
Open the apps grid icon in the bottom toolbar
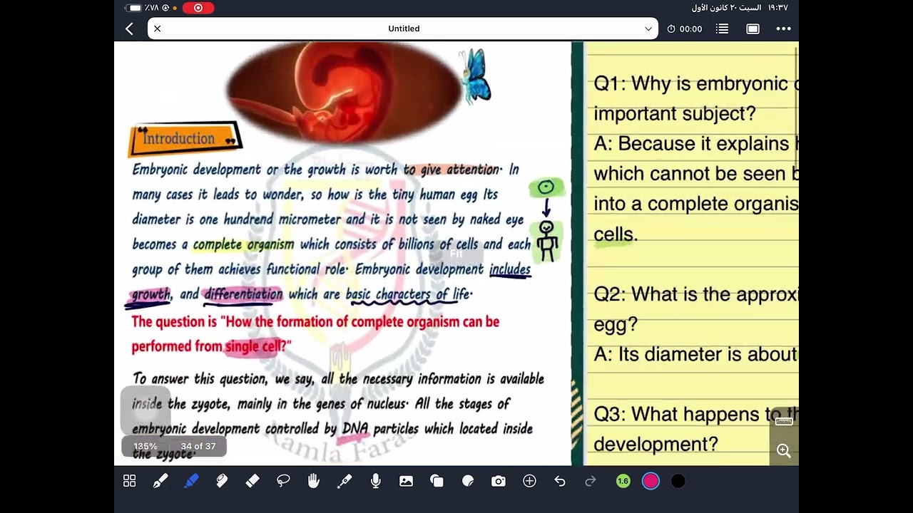tap(129, 482)
